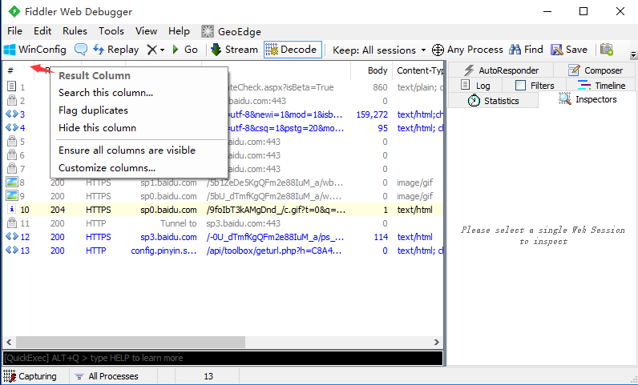Open Find sessions binoculars

point(526,50)
